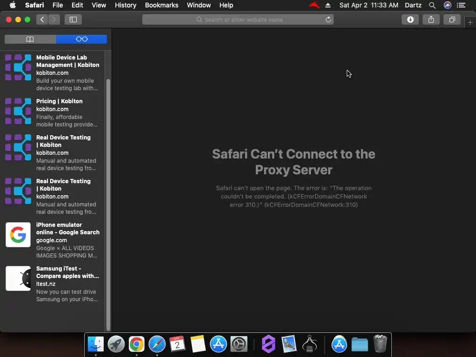Image resolution: width=476 pixels, height=357 pixels.
Task: Open Samsung iTest reading list item
Action: point(53,284)
